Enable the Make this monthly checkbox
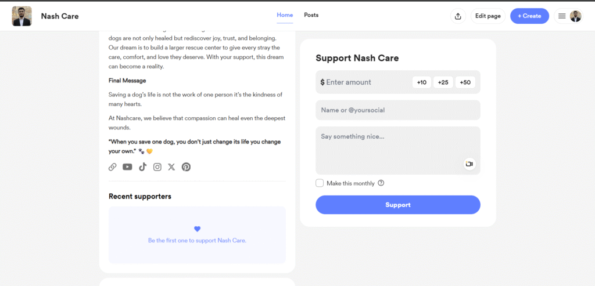This screenshot has height=286, width=595. tap(320, 183)
